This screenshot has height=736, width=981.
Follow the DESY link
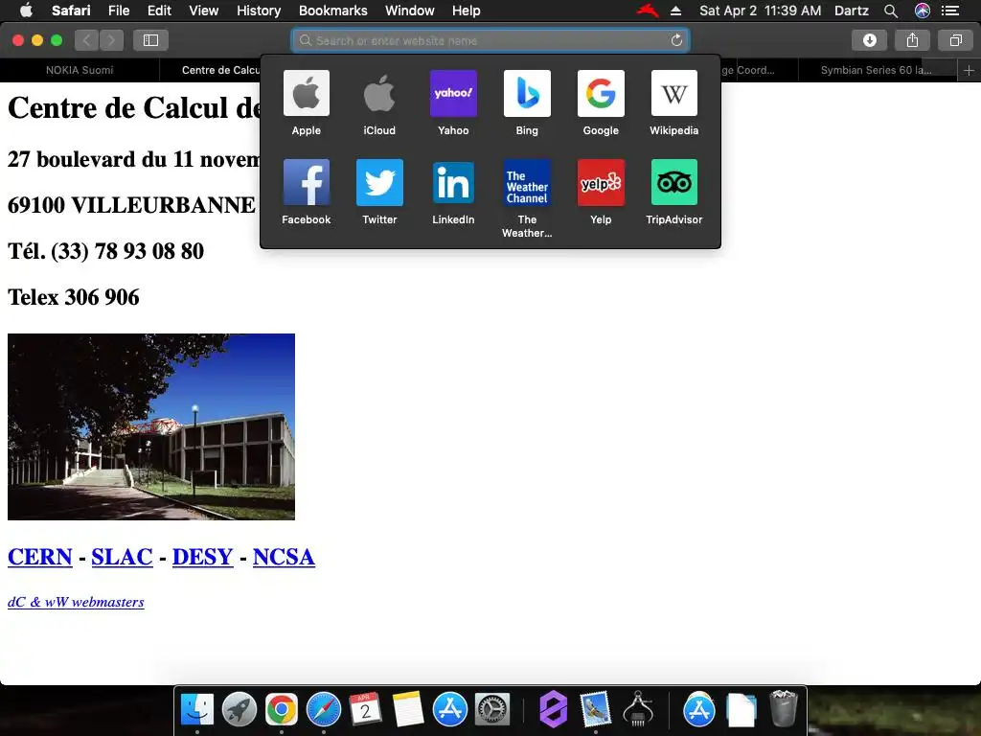click(203, 557)
